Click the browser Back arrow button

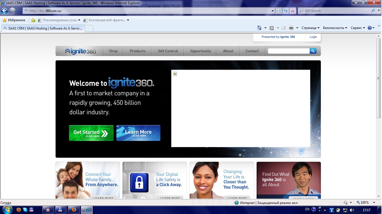coord(4,11)
